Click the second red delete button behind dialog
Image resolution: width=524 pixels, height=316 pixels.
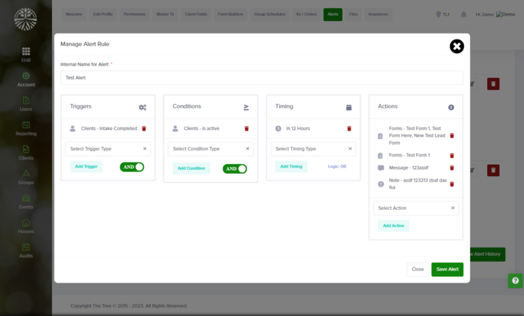pyautogui.click(x=493, y=170)
